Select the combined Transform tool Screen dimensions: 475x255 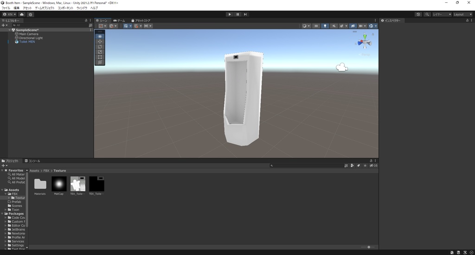click(100, 62)
